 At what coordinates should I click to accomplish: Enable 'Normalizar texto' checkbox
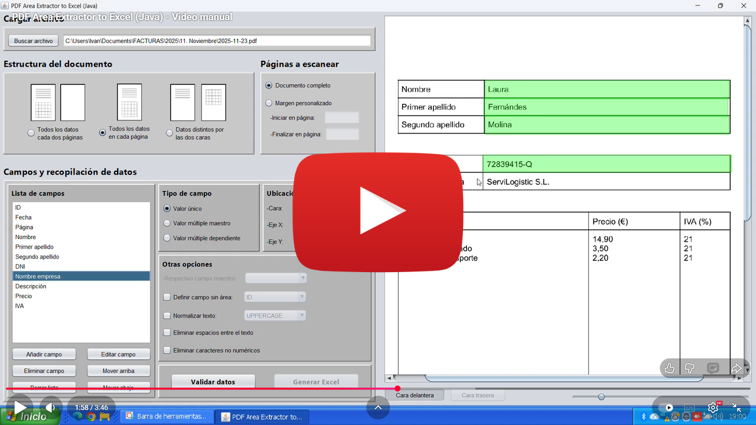tap(167, 316)
